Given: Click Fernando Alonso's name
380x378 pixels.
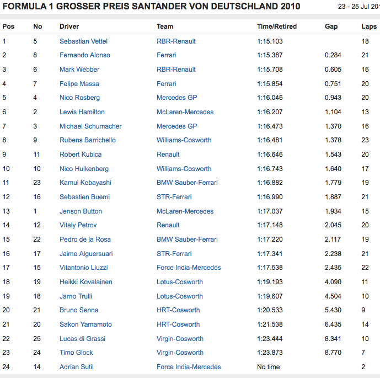Looking at the screenshot, I should click(84, 55).
